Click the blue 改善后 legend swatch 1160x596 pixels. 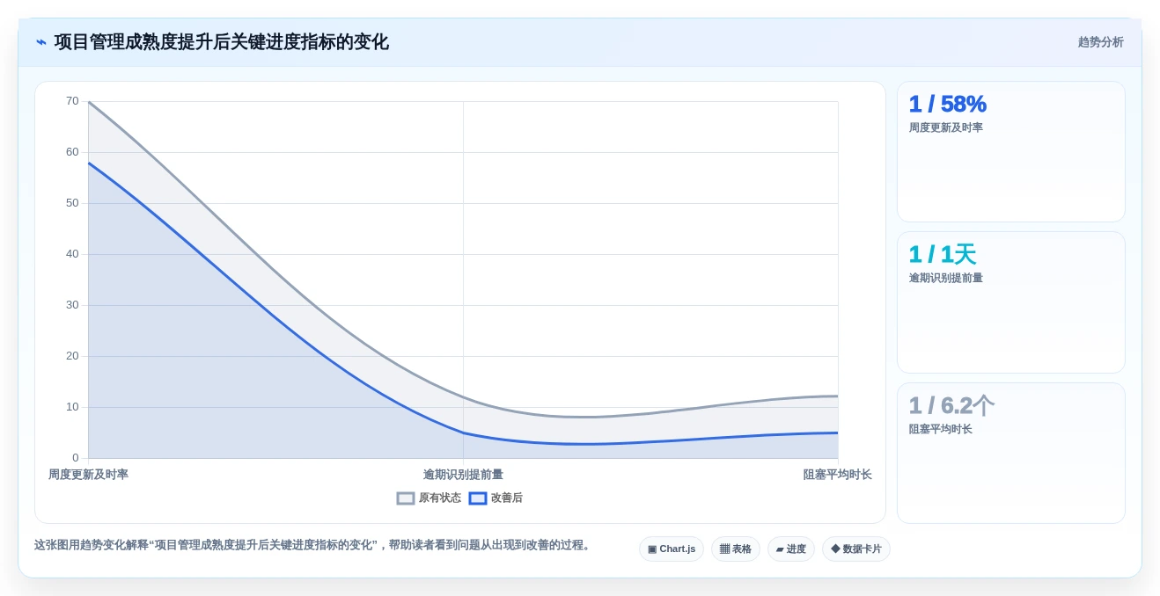click(x=478, y=498)
